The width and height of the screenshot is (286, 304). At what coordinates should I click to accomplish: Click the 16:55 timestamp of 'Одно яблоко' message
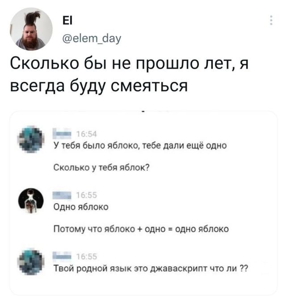[87, 195]
